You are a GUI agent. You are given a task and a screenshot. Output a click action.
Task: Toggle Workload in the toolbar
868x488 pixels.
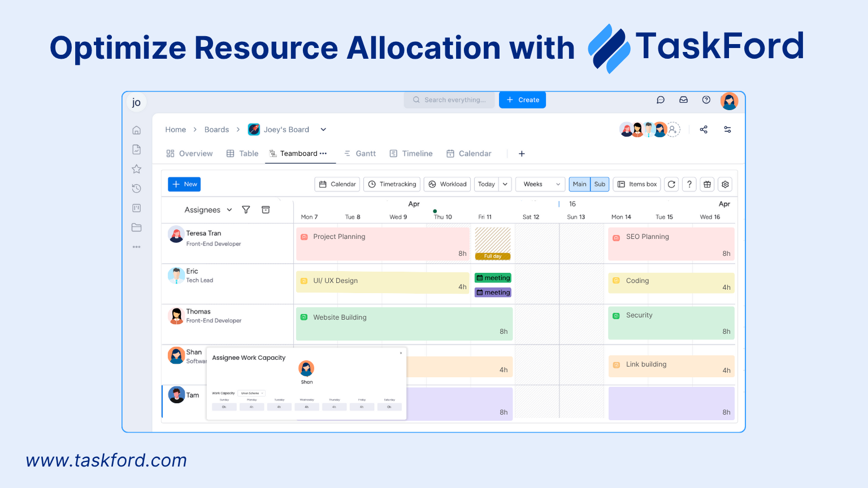[448, 184]
